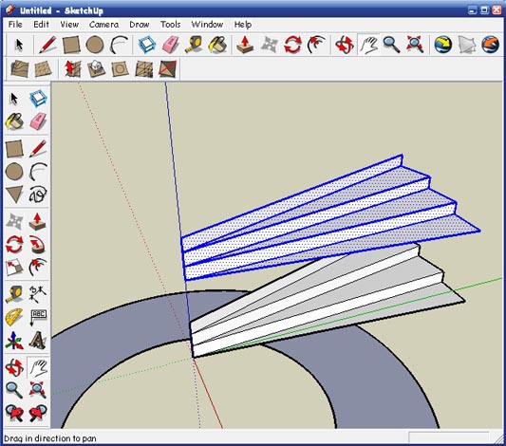Click the Sandbox Add Detail tool
Image resolution: width=506 pixels, height=446 pixels.
(144, 68)
